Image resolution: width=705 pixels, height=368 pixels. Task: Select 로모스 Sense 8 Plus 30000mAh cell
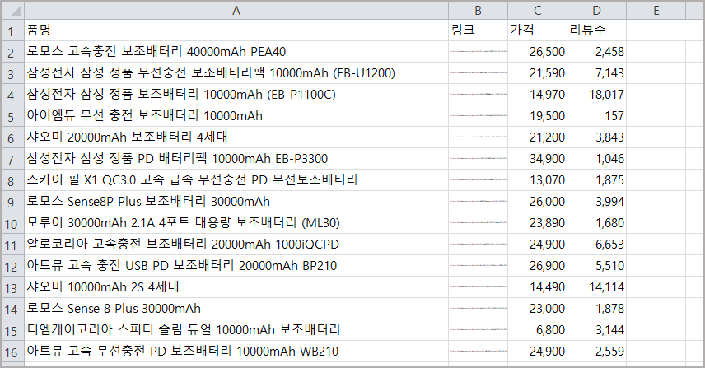tap(236, 309)
